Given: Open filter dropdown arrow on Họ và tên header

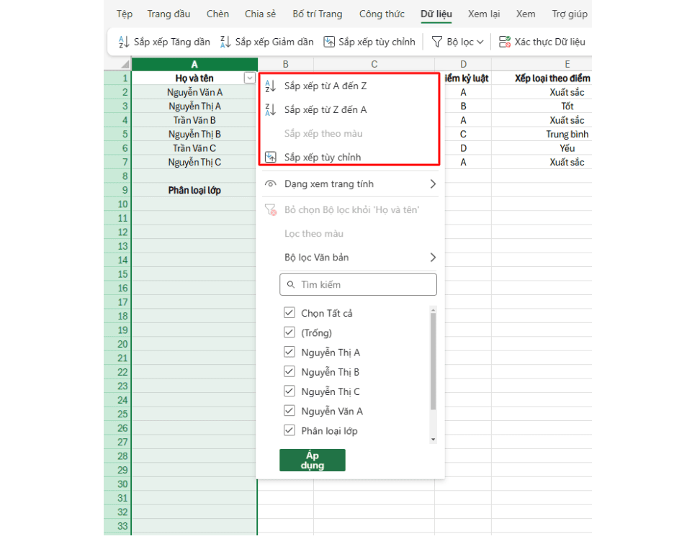Looking at the screenshot, I should [x=250, y=78].
